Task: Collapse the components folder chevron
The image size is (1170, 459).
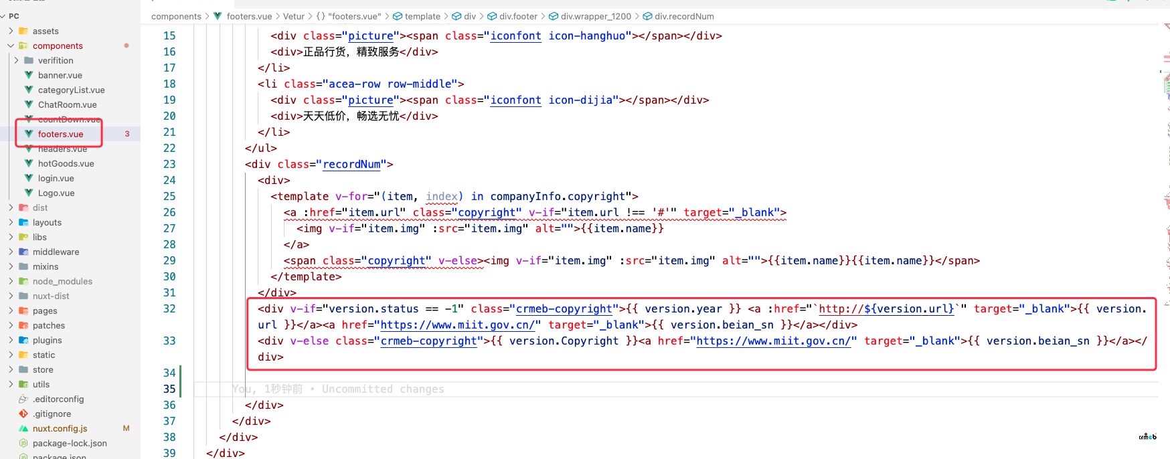Action: [x=11, y=45]
